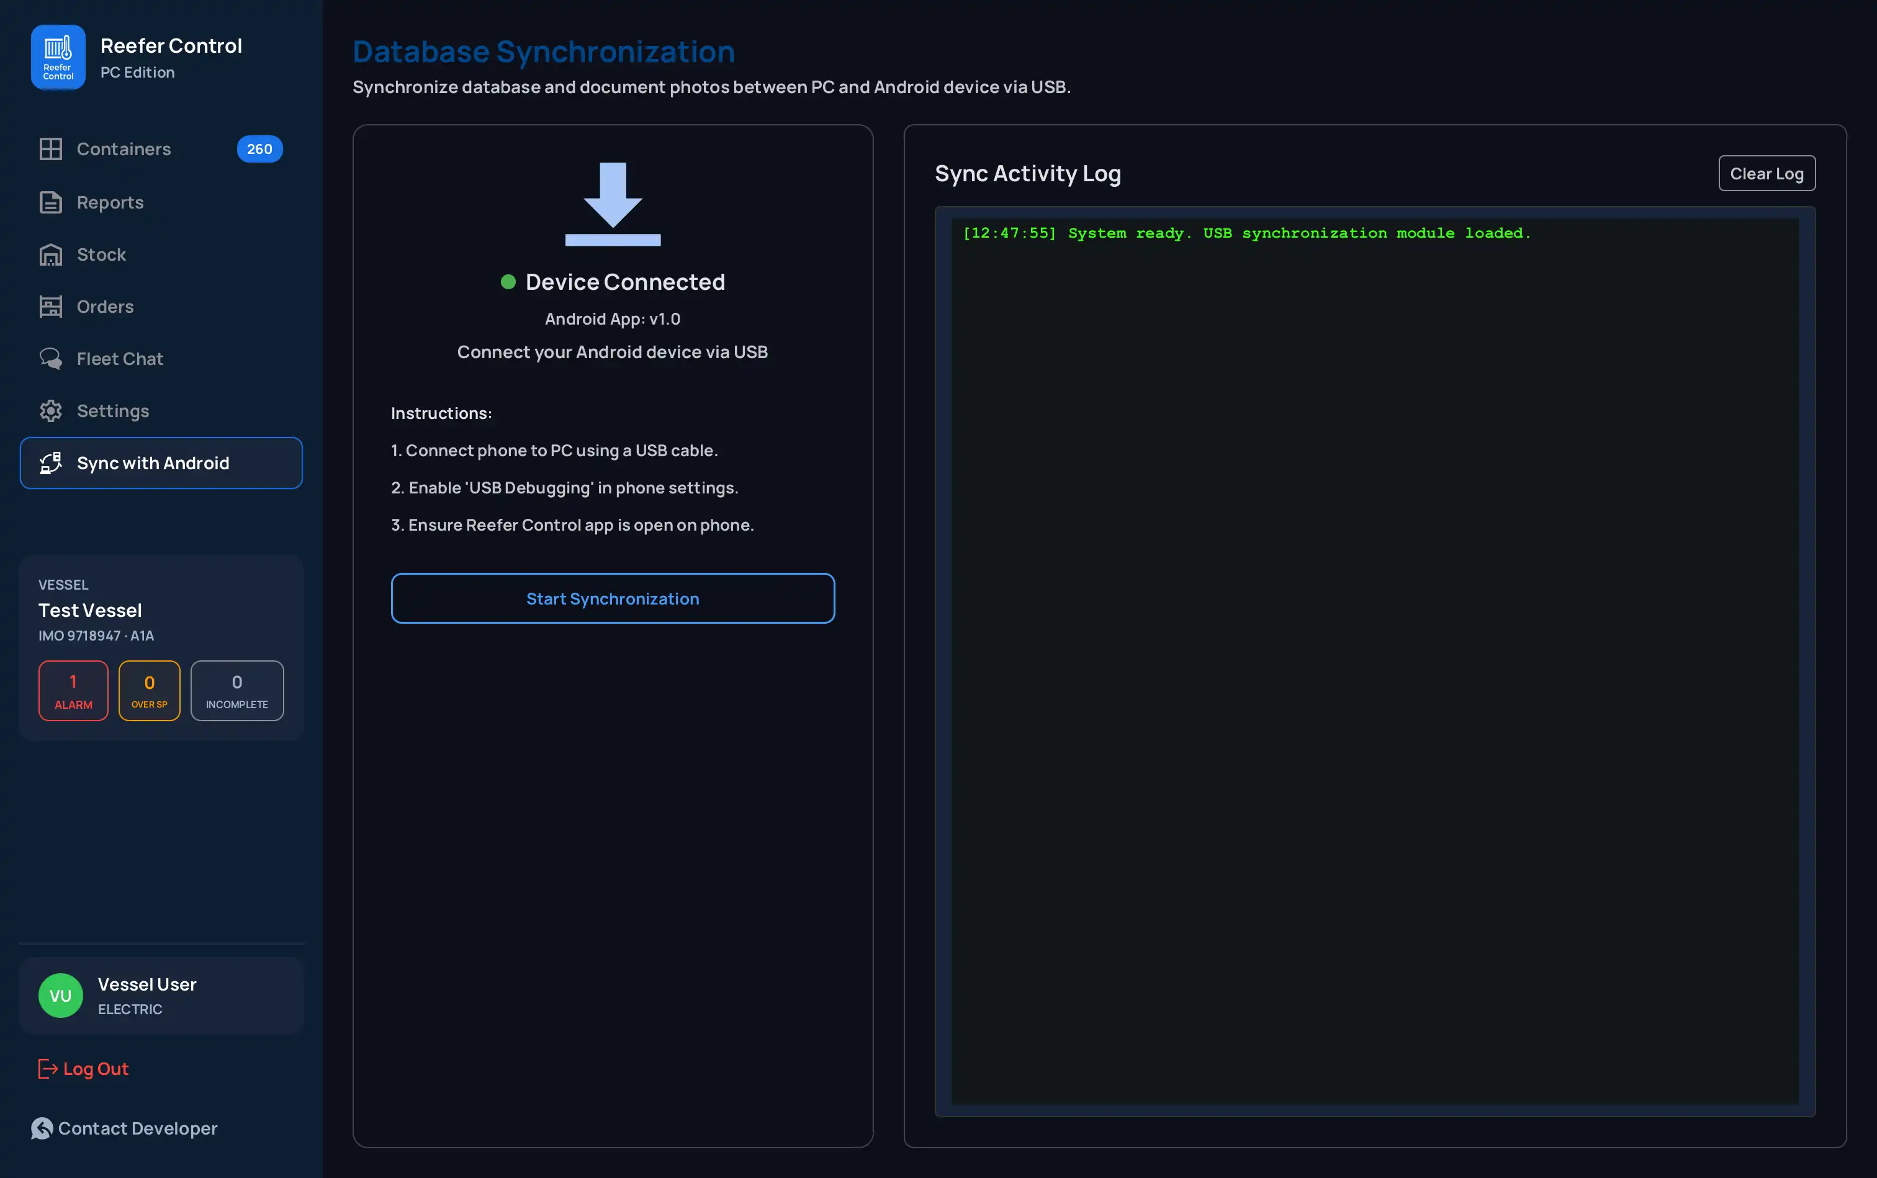Click the green device connected indicator
Viewport: 1877px width, 1178px height.
pos(508,282)
